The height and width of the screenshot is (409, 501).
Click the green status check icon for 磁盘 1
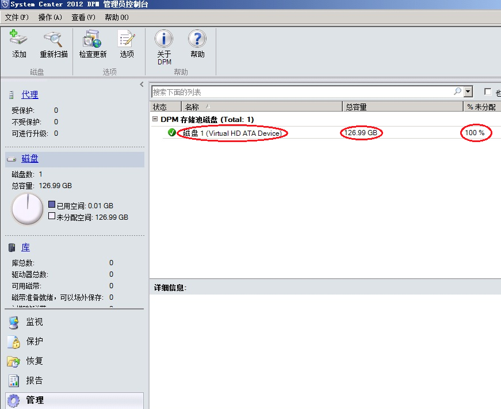(x=171, y=132)
